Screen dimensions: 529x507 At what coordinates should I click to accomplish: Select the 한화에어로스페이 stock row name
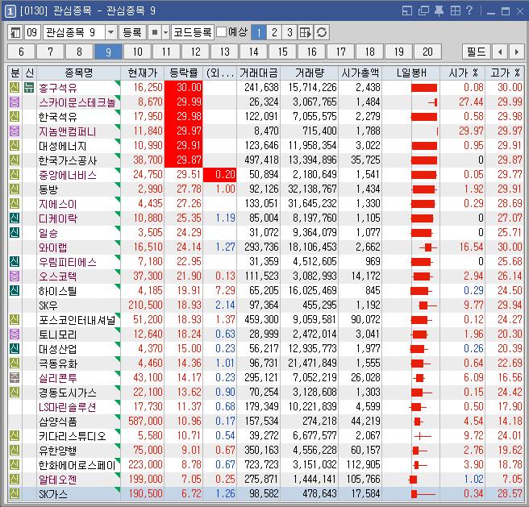[77, 465]
